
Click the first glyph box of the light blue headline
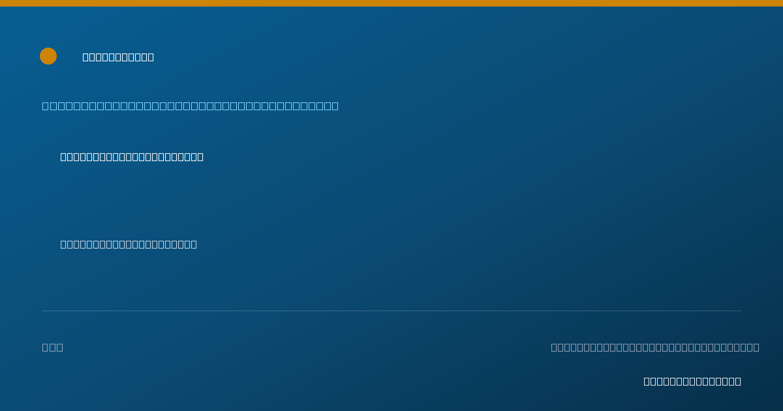[x=46, y=106]
